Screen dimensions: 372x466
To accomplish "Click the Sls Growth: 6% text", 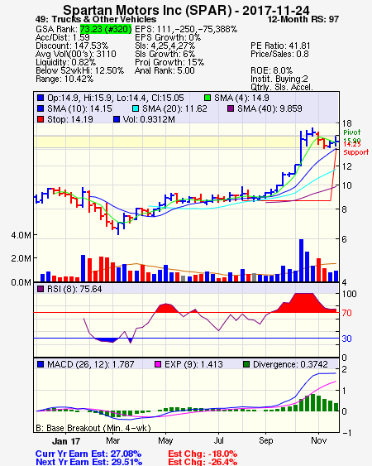I will 165,54.
